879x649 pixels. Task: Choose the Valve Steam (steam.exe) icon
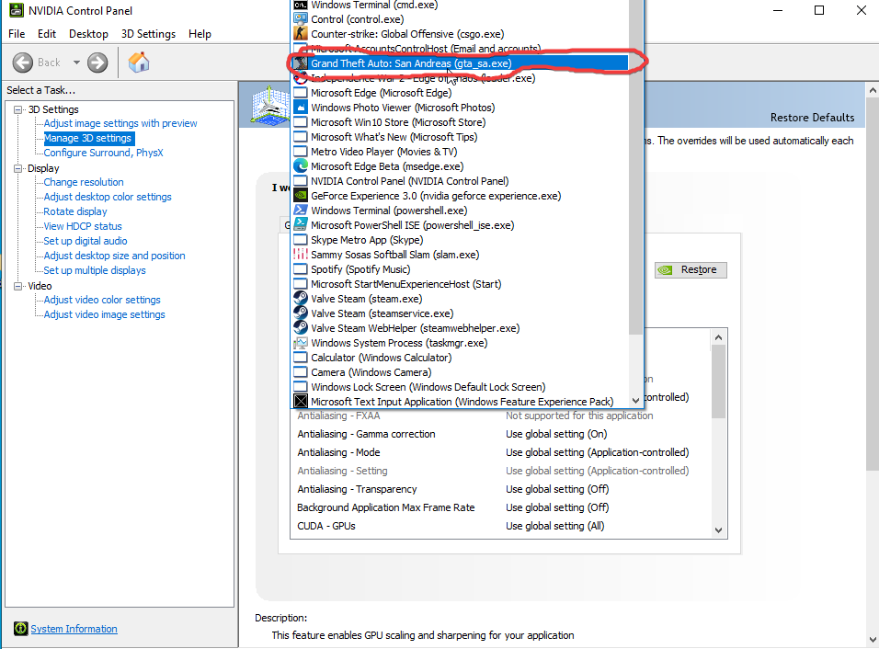coord(301,298)
